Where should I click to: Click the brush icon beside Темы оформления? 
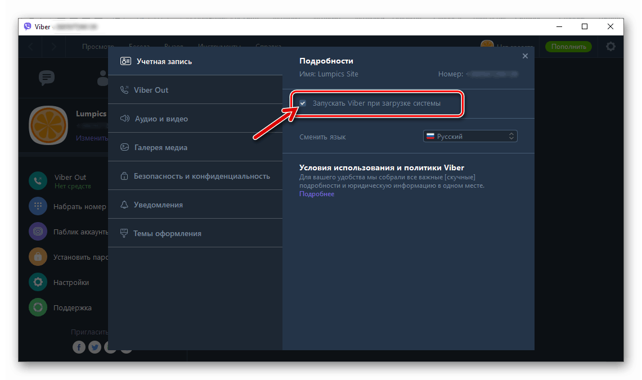[124, 233]
